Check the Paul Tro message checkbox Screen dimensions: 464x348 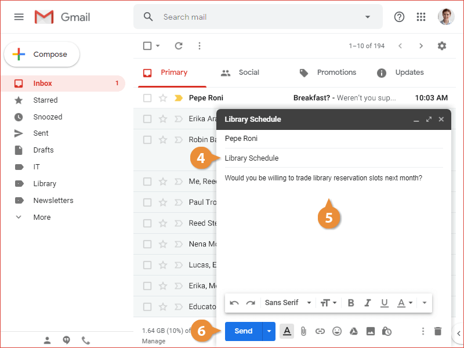coord(147,202)
